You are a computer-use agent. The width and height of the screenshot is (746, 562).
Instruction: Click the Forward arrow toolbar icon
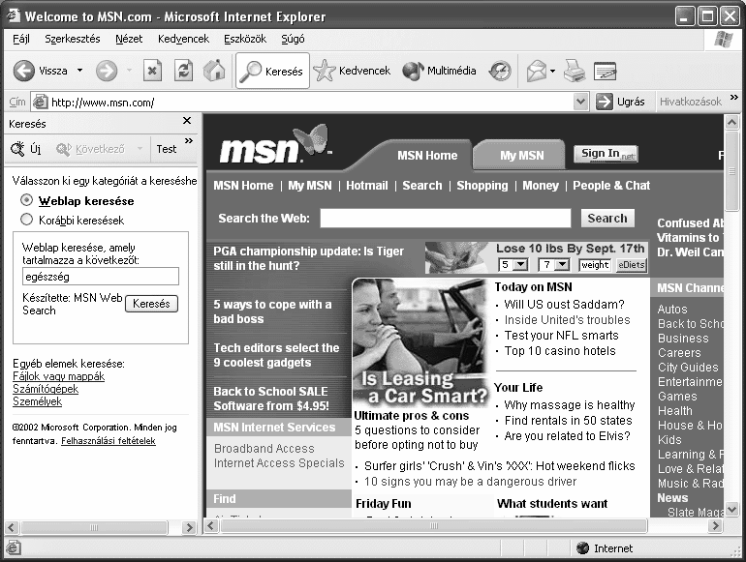[x=107, y=71]
